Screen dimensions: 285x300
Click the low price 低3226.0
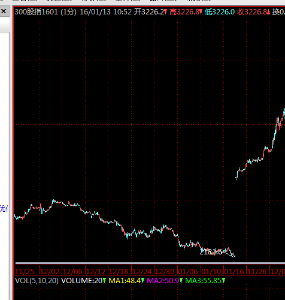220,12
